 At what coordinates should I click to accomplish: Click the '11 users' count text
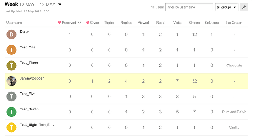157,7
